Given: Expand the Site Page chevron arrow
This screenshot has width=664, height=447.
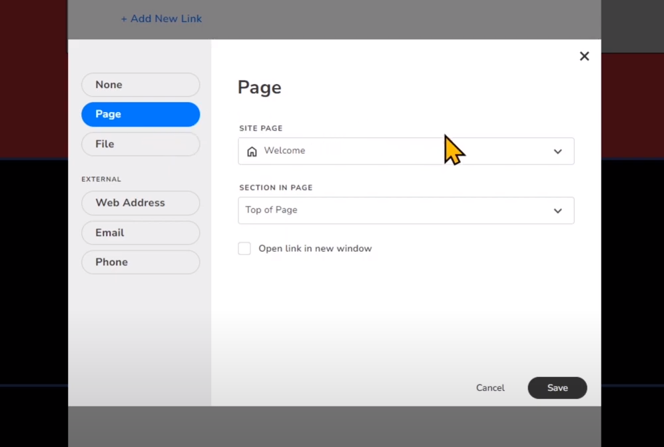Looking at the screenshot, I should point(557,151).
